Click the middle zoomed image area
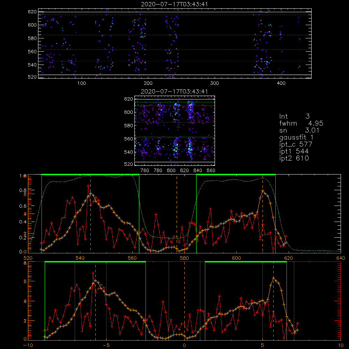This screenshot has width=349, height=349. point(175,131)
